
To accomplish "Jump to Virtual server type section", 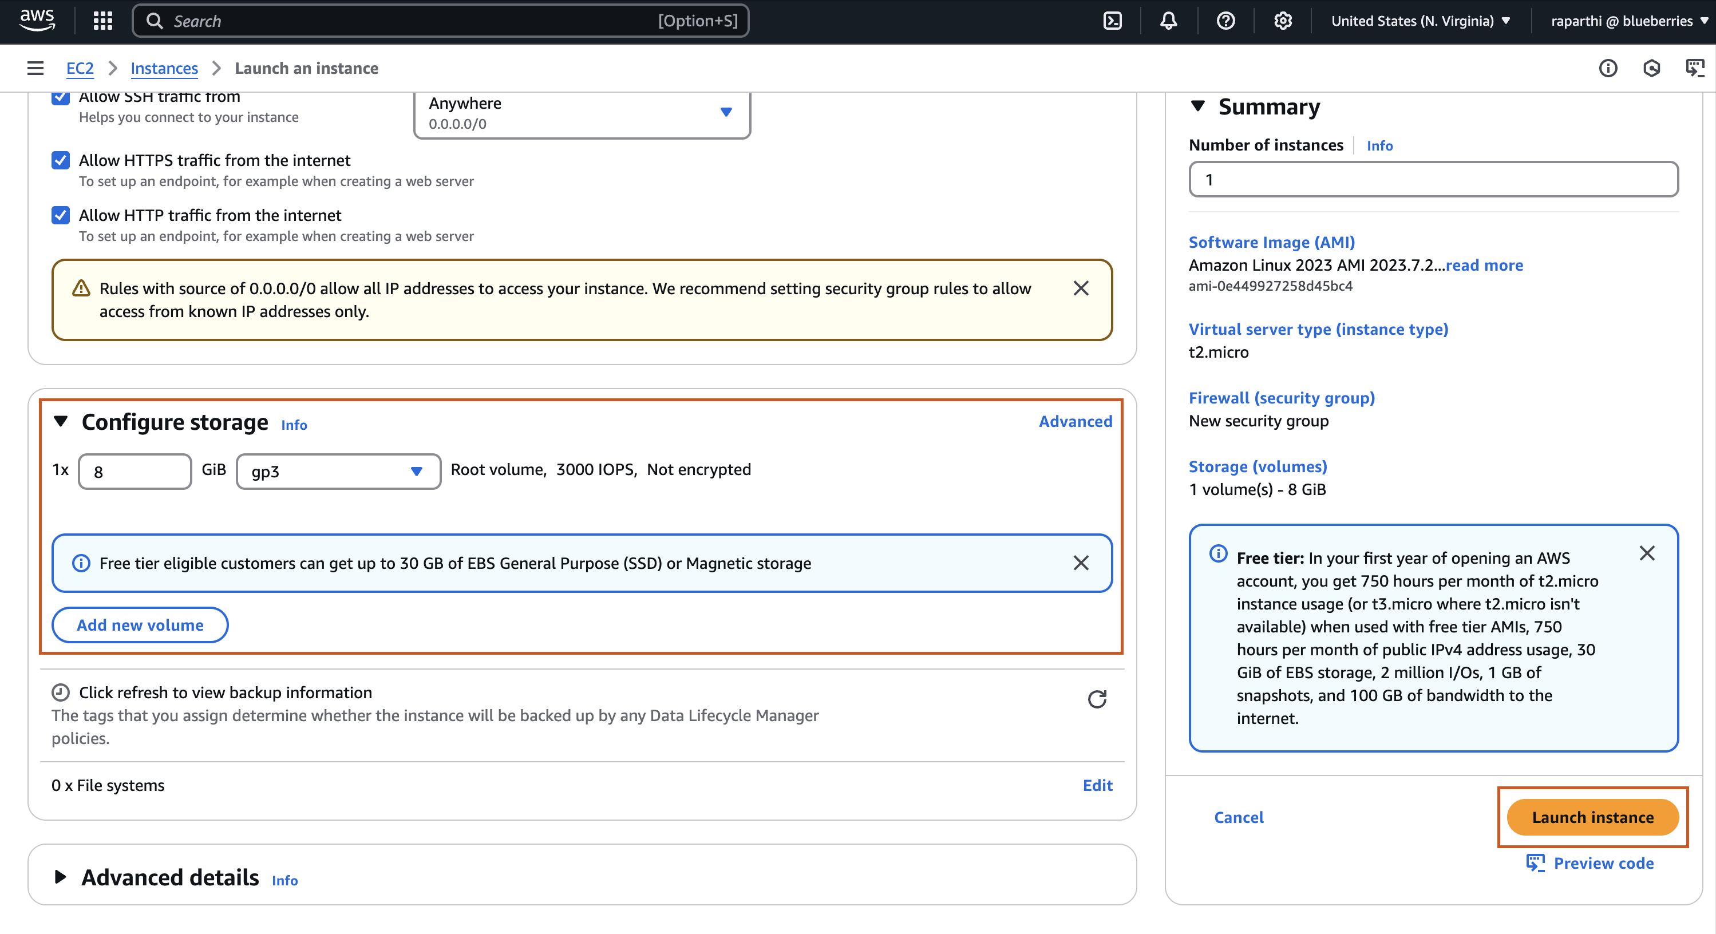I will [1318, 329].
